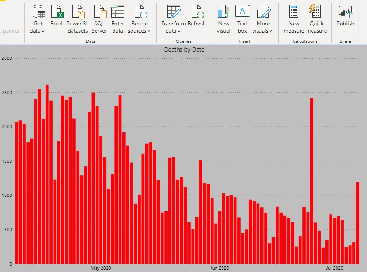Expand the Transform data dropdown arrow
The height and width of the screenshot is (272, 367).
179,31
